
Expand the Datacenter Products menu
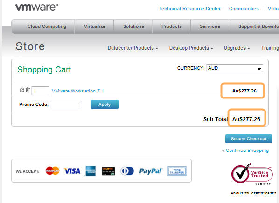(x=133, y=48)
